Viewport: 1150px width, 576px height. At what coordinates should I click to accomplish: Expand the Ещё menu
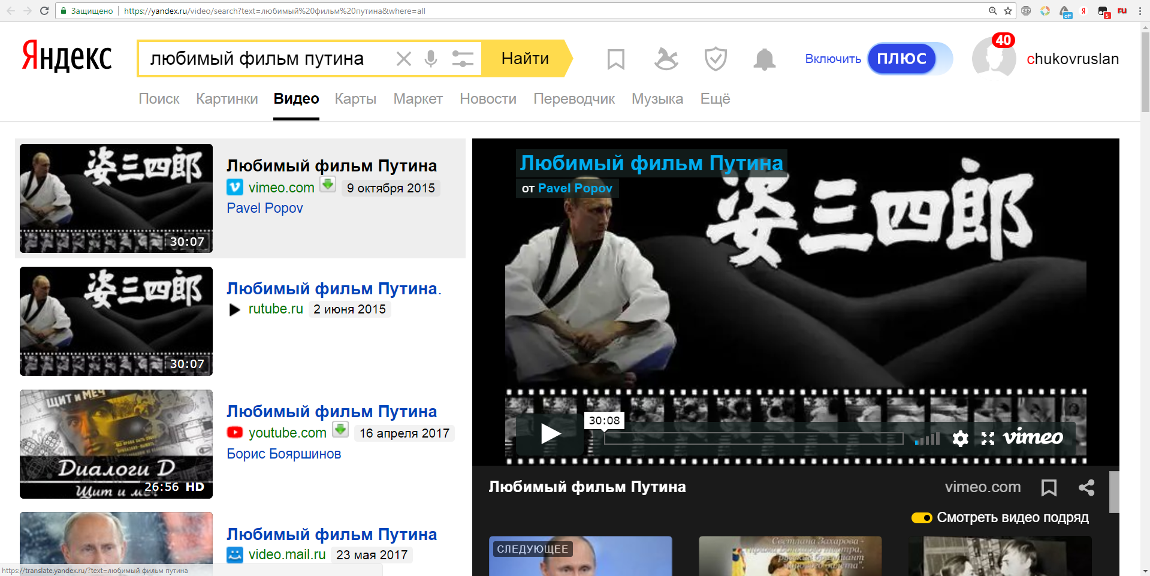715,99
